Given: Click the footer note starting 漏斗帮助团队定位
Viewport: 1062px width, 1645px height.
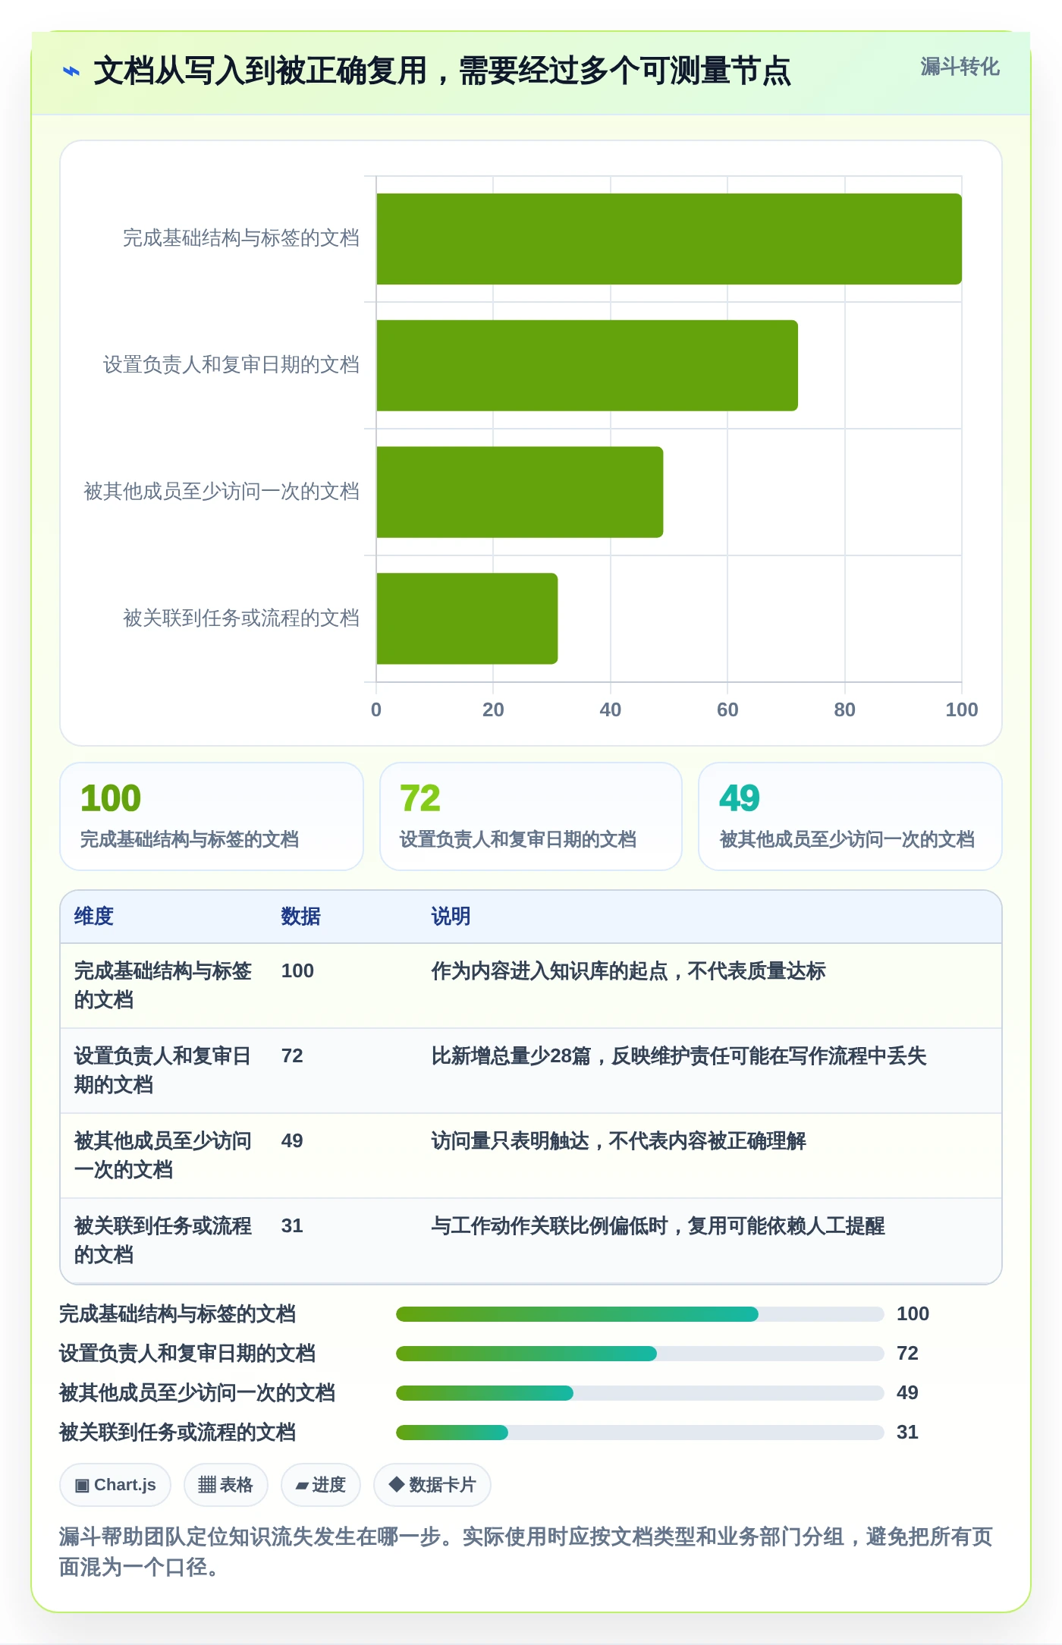Looking at the screenshot, I should [526, 1552].
